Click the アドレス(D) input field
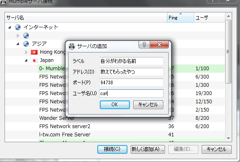 pos(132,72)
